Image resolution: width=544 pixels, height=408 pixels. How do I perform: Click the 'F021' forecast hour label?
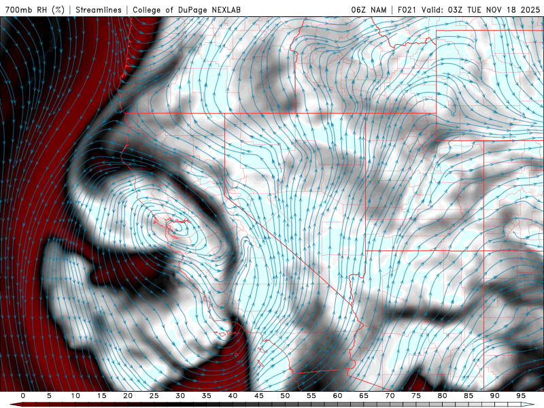coord(408,10)
